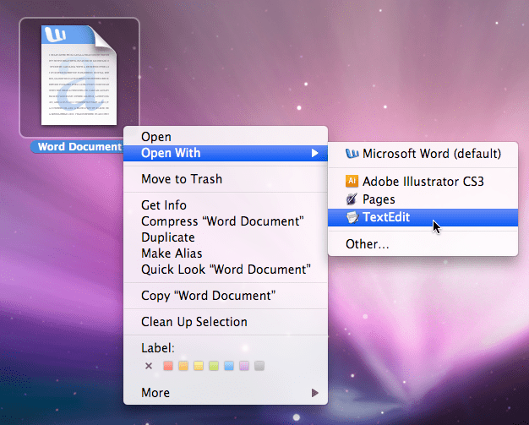Open with Microsoft Word (default)

pos(423,154)
